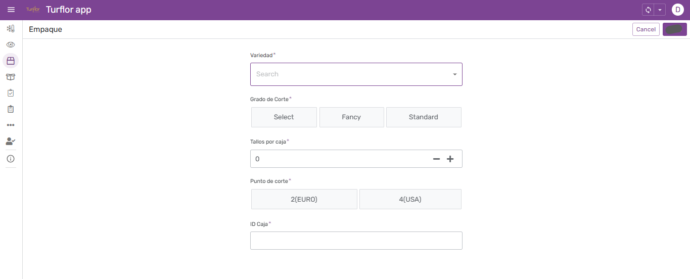Choose Fancy as Grado de Corte
Screen dimensions: 690x279
pos(351,117)
